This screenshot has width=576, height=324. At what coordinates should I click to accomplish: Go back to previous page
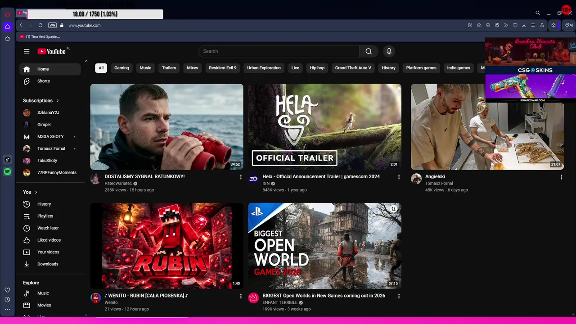pyautogui.click(x=21, y=25)
